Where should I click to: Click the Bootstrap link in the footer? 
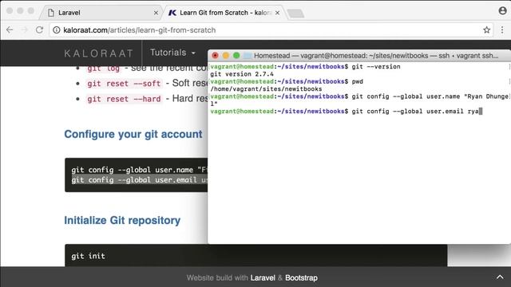tap(301, 278)
